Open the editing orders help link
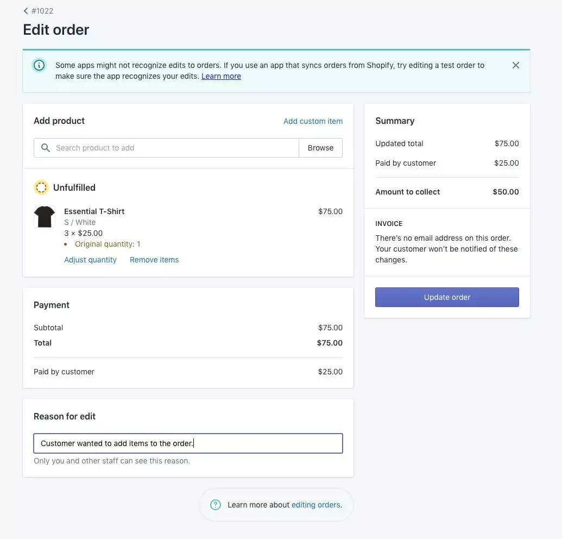Image resolution: width=562 pixels, height=539 pixels. (x=316, y=505)
